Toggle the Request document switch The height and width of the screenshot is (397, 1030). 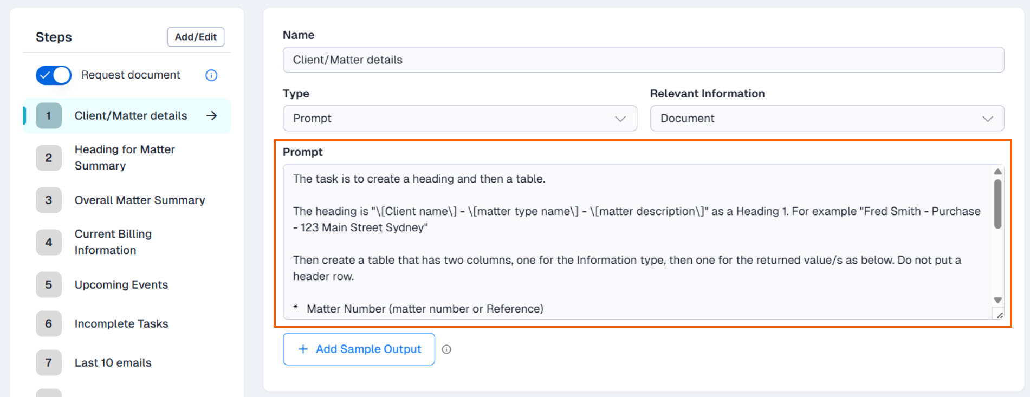click(54, 75)
